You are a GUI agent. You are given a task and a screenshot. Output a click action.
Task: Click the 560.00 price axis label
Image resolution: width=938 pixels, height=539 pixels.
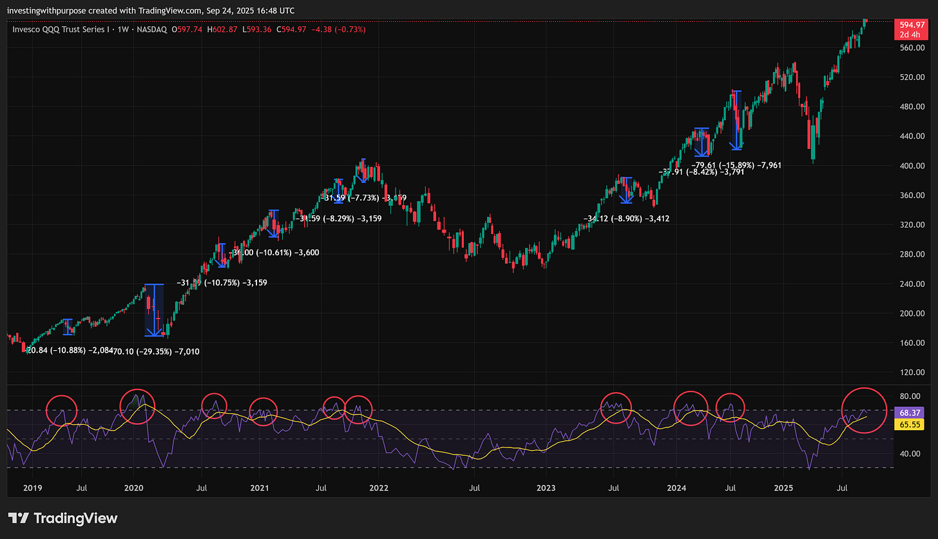pyautogui.click(x=913, y=48)
